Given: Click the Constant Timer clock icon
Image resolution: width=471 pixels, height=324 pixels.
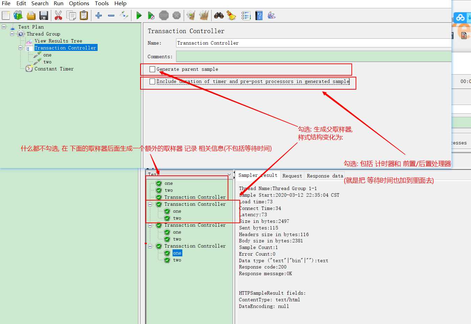Looking at the screenshot, I should (29, 69).
